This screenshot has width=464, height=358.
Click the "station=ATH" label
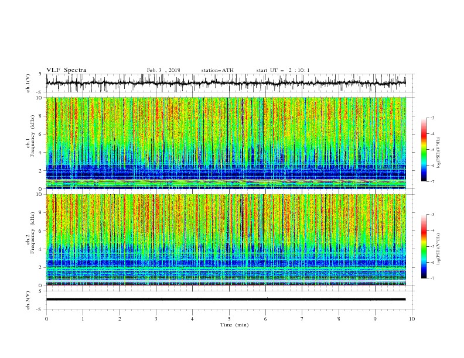point(217,70)
